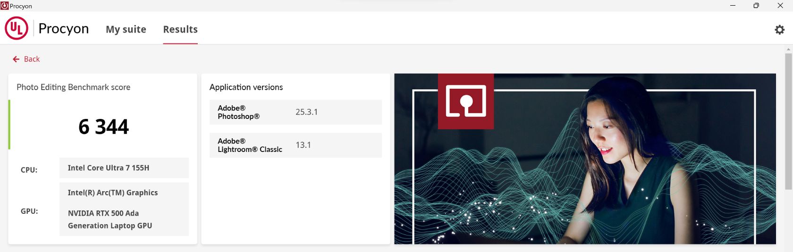Click the scrollbar up arrow
The height and width of the screenshot is (252, 793).
click(788, 49)
